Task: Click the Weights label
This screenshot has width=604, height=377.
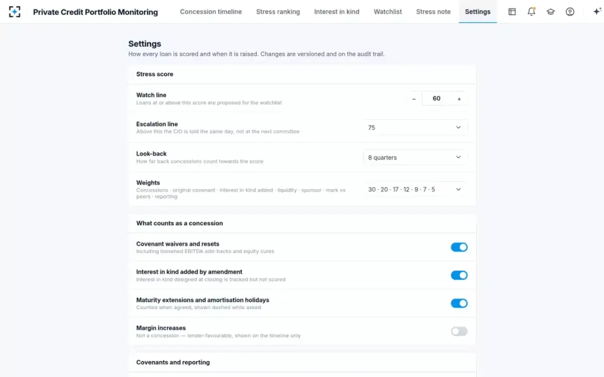Action: (148, 183)
